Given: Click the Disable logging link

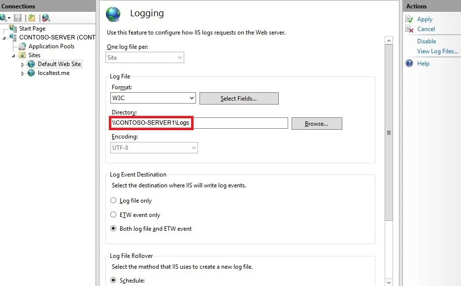Looking at the screenshot, I should 427,41.
